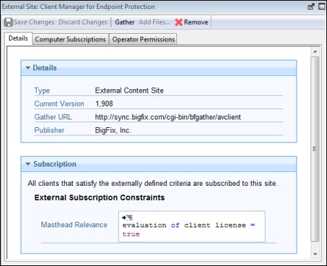
Task: Click the Gather URL value http://sync.bigfix.com/cgi-bin/bfgather/avclient
Action: (x=168, y=117)
